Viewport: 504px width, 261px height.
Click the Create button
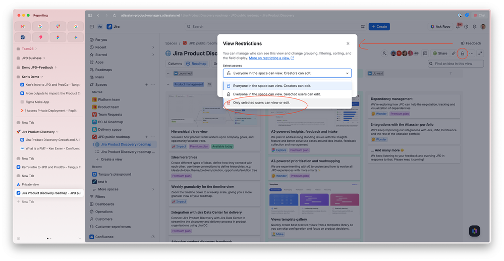tap(379, 27)
